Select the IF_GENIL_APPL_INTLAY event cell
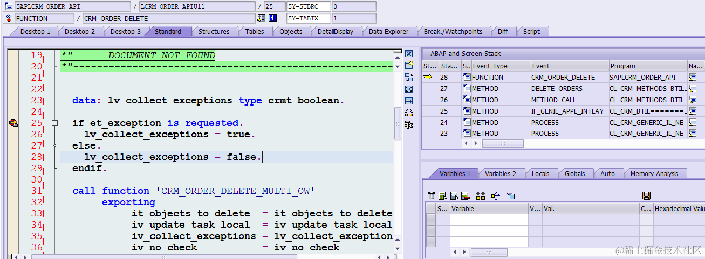 569,111
